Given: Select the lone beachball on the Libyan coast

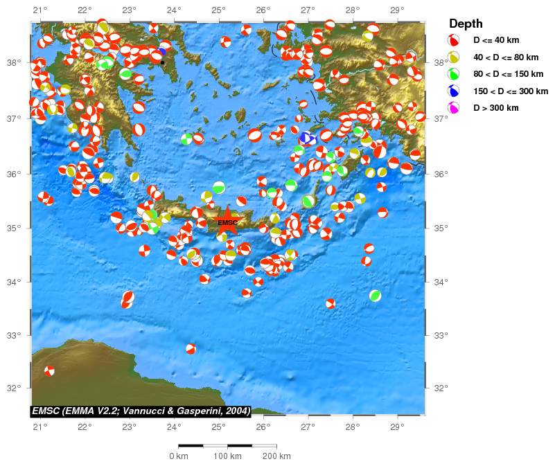Looking at the screenshot, I should 49,370.
